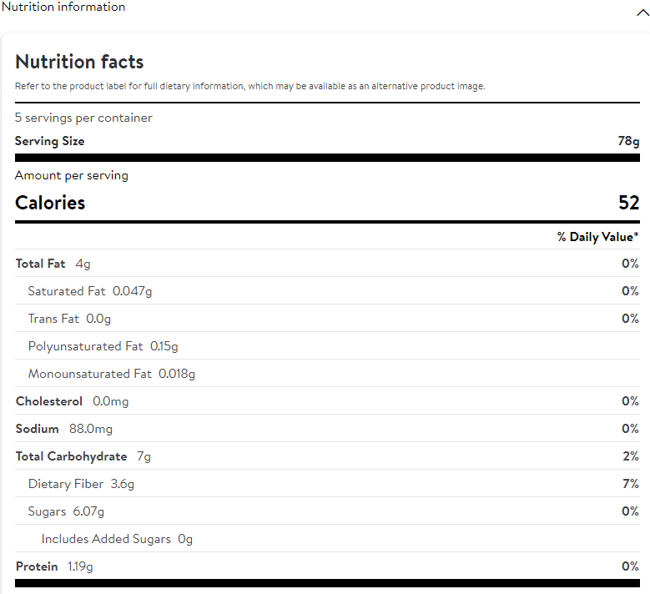The image size is (650, 594).
Task: Click the Serving Size label
Action: click(49, 141)
